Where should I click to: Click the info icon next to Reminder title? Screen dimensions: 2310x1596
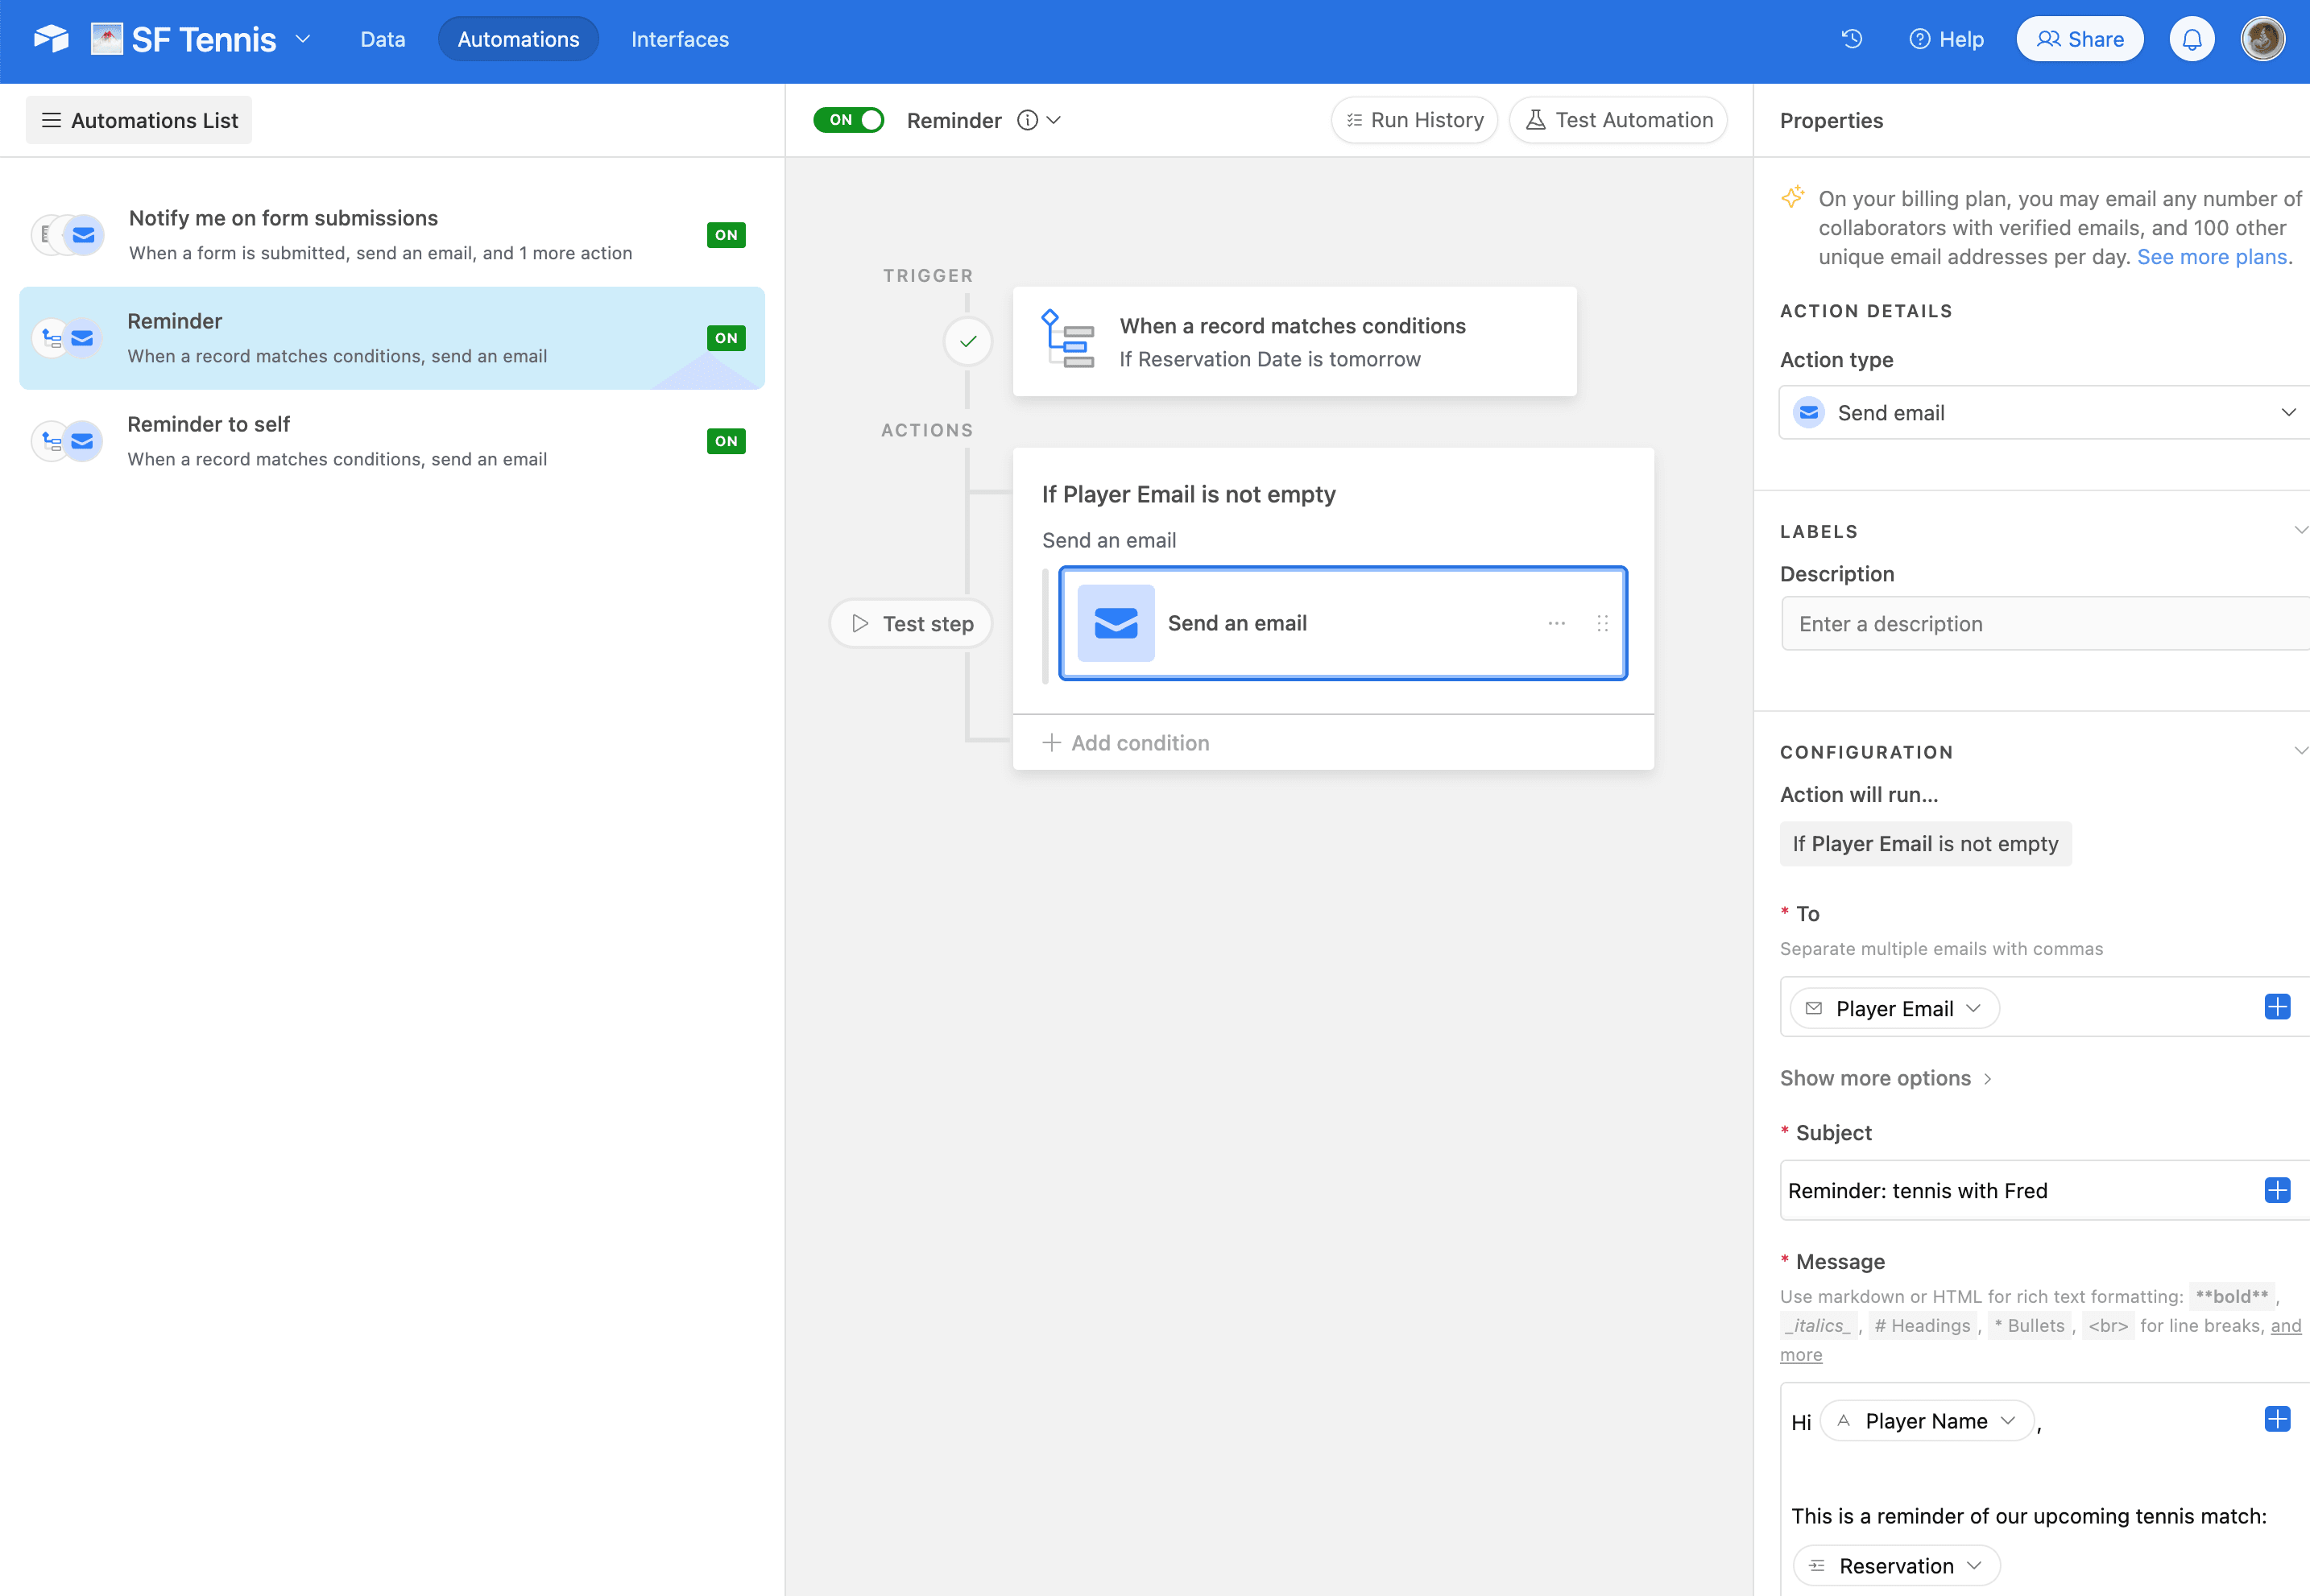pyautogui.click(x=1027, y=120)
